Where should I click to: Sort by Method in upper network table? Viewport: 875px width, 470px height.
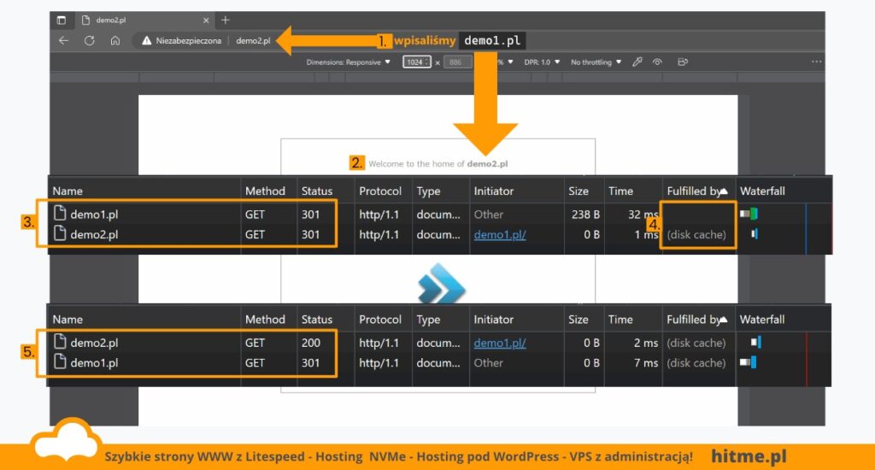(265, 191)
